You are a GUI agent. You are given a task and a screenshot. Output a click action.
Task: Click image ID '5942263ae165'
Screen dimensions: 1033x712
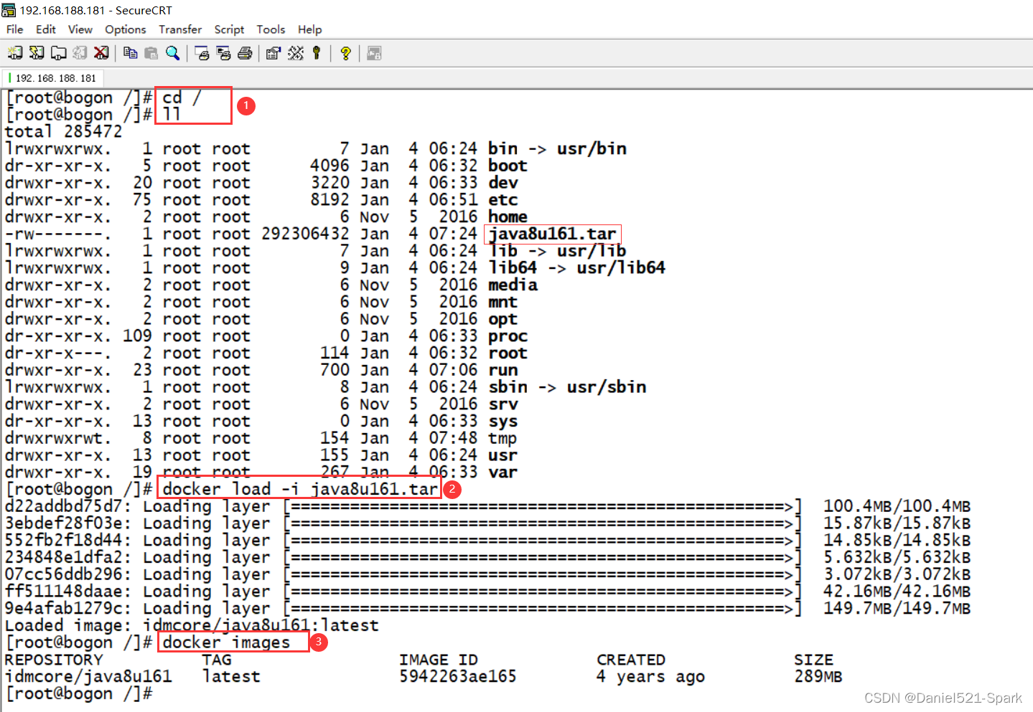point(458,677)
